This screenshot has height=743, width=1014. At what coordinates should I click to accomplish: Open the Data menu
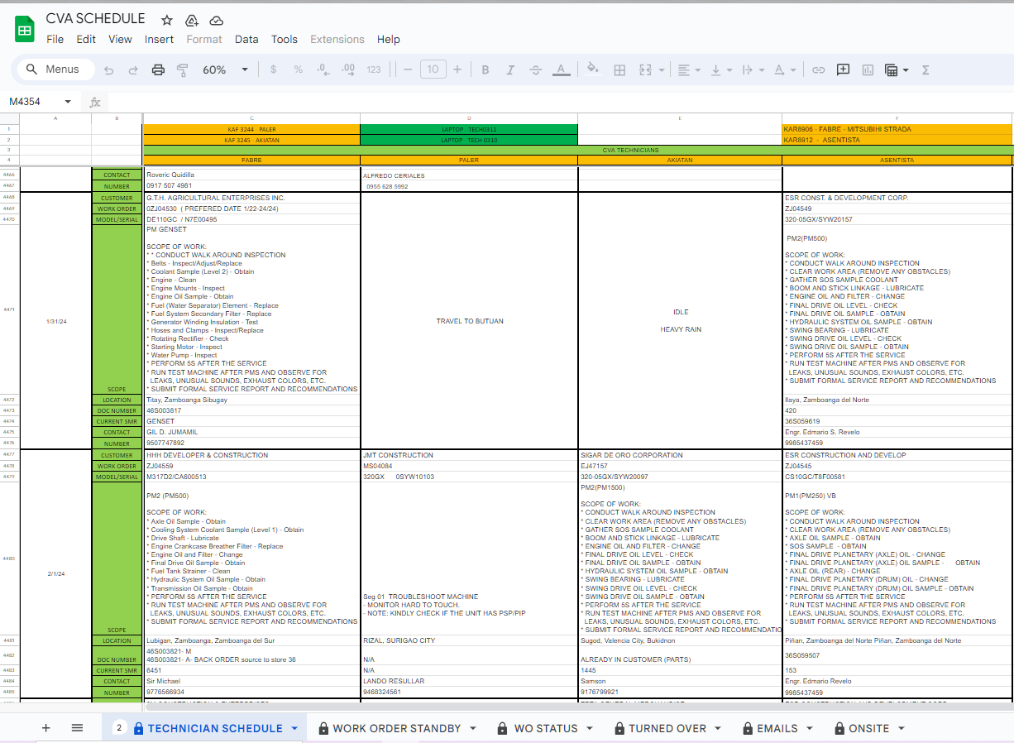point(246,39)
